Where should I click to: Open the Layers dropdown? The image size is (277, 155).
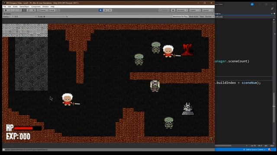point(195,10)
